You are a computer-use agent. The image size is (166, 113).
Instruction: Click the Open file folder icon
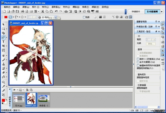13,11
